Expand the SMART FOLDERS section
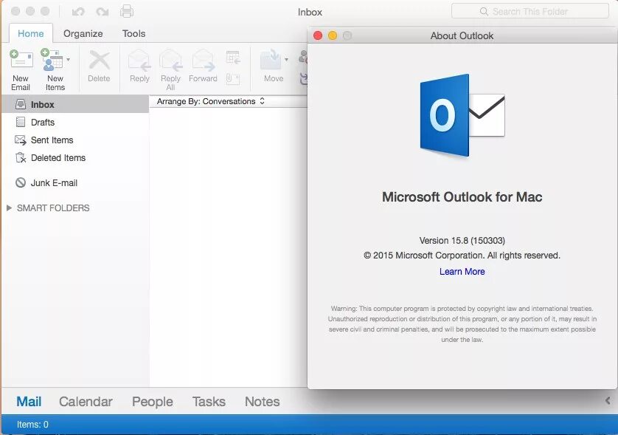This screenshot has width=618, height=435. click(9, 208)
